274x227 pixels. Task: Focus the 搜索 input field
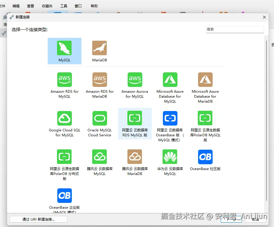coord(235,29)
